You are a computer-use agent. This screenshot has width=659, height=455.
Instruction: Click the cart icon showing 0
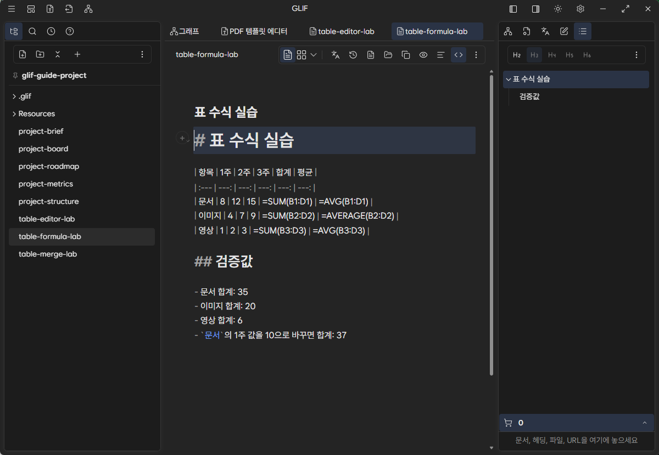(508, 423)
